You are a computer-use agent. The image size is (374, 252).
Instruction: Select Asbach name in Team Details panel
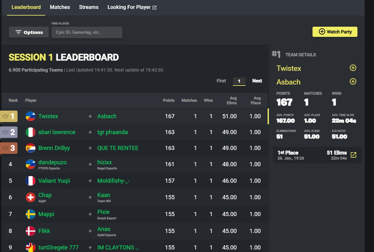(x=288, y=82)
